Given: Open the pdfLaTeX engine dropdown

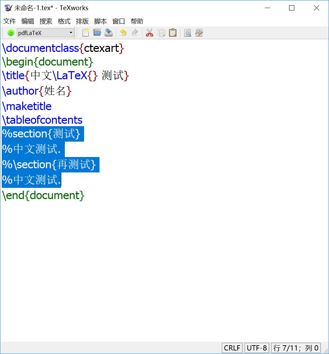Looking at the screenshot, I should pyautogui.click(x=45, y=33).
